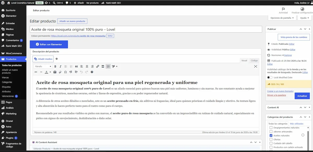This screenshot has height=152, width=313.
Task: Open the Más utilizadas categories tab
Action: tap(297, 124)
